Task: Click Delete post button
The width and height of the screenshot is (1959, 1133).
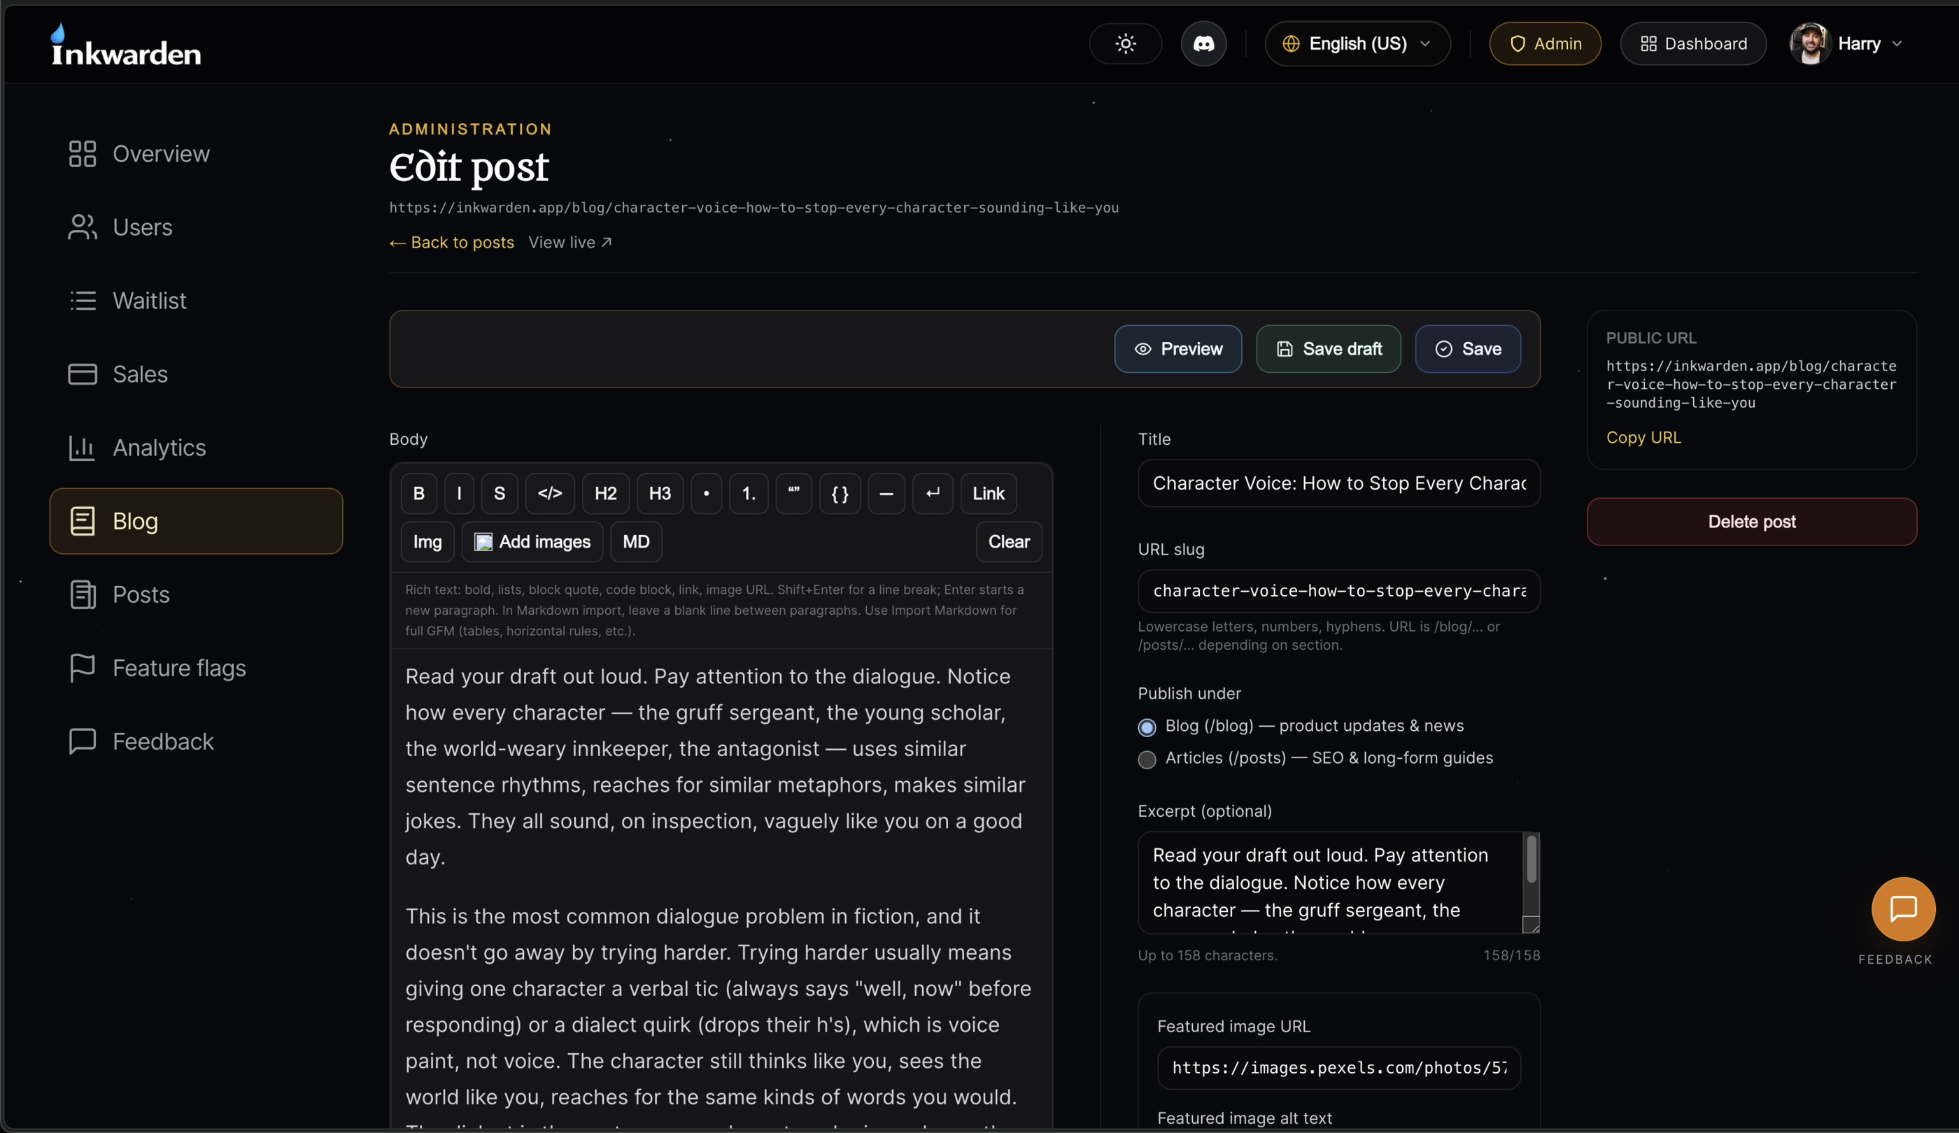Action: (1751, 522)
